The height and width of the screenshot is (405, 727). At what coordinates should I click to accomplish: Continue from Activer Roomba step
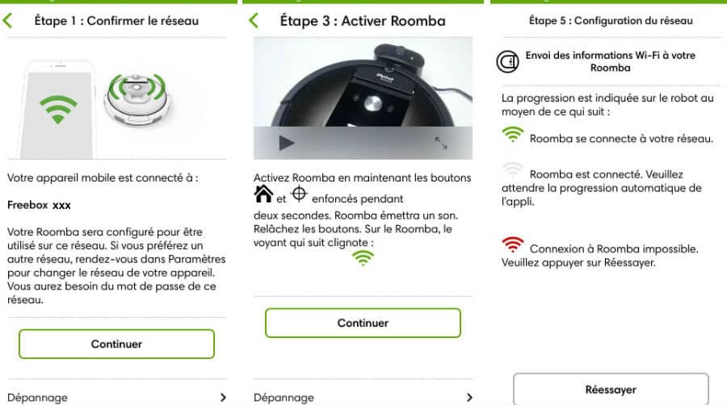[363, 323]
